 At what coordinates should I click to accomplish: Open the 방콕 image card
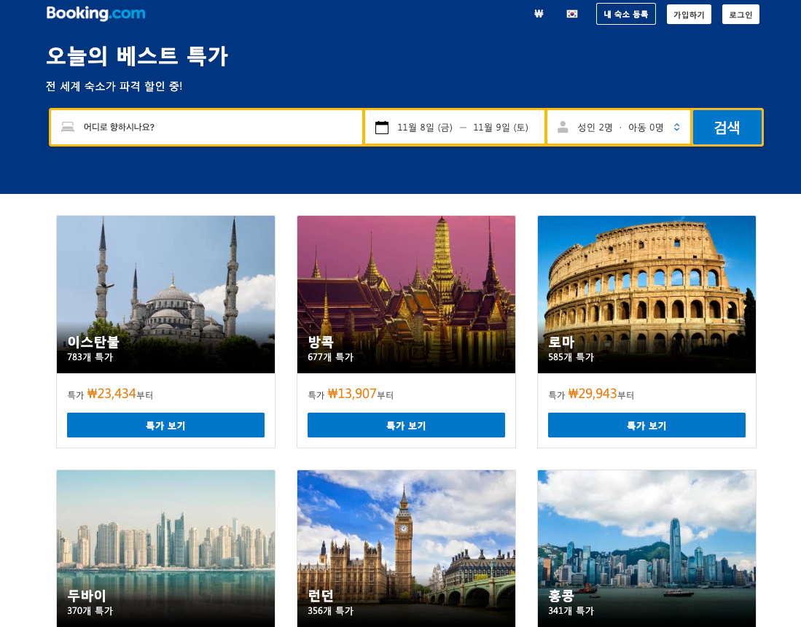coord(406,295)
